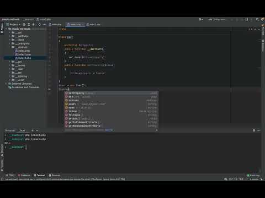Expand the __invoke folder
Image resolution: width=265 pixels, height=198 pixels.
9,65
